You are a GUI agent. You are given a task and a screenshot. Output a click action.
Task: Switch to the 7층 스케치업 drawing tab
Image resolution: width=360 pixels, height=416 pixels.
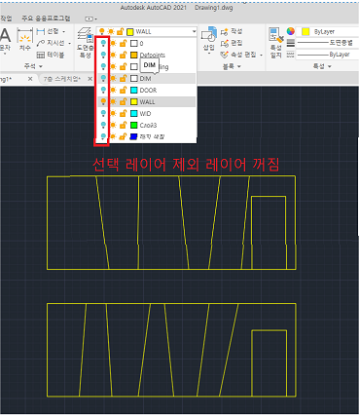[x=61, y=79]
